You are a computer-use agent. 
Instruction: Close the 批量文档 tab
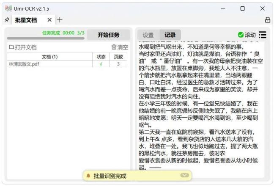[x=49, y=20]
